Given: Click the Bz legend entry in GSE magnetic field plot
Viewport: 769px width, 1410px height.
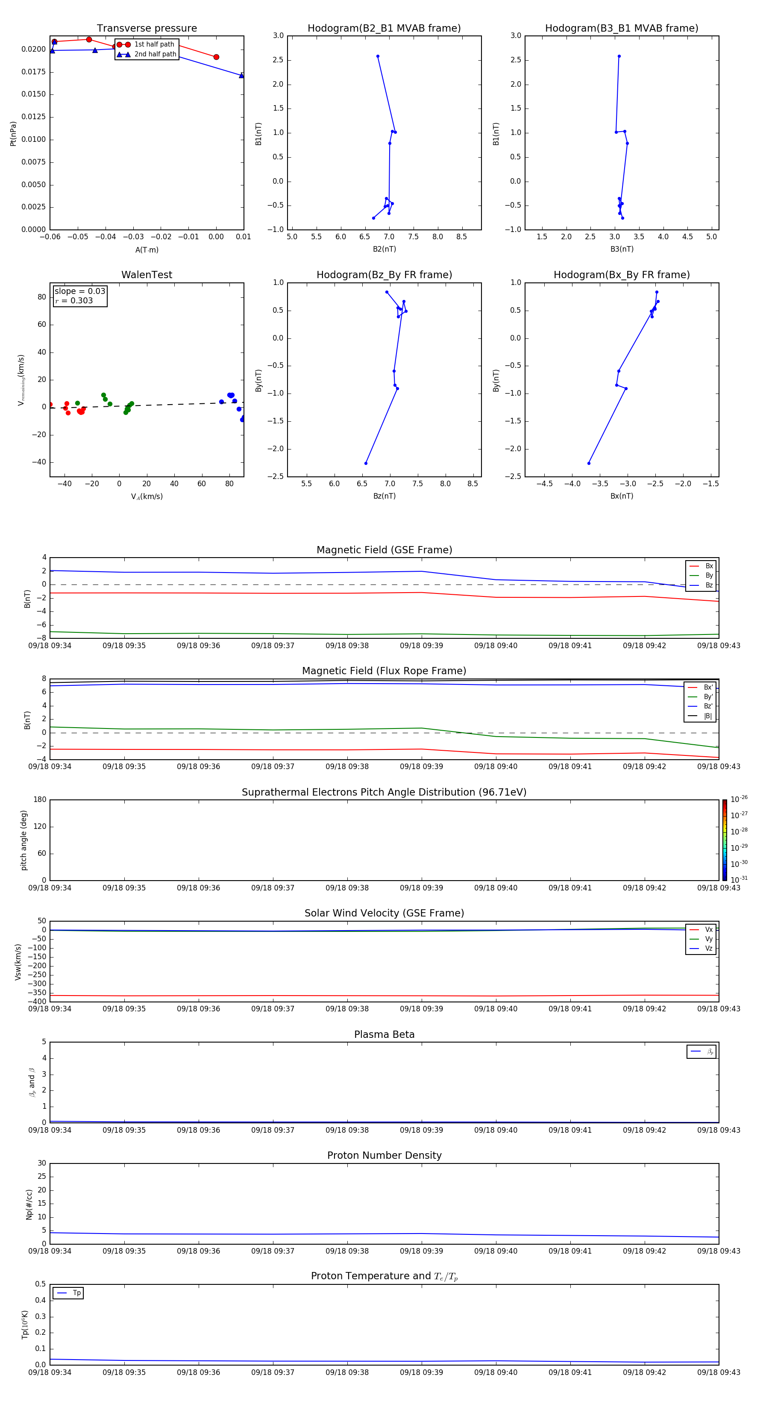Looking at the screenshot, I should pyautogui.click(x=701, y=585).
